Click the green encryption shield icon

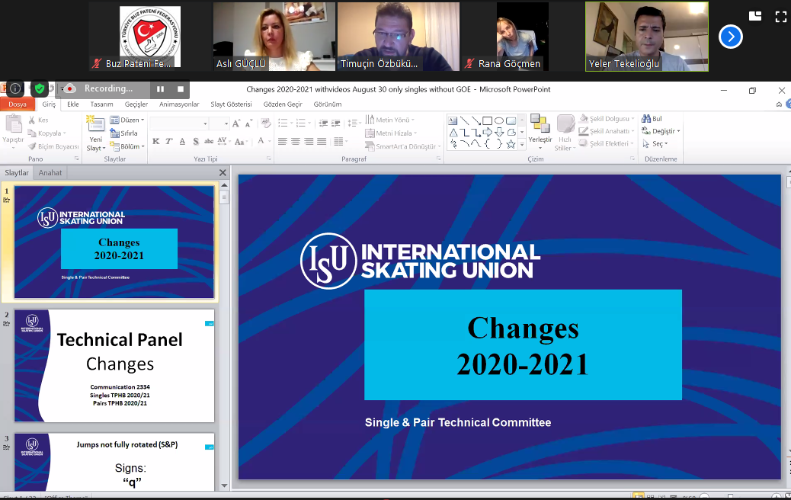pyautogui.click(x=39, y=88)
